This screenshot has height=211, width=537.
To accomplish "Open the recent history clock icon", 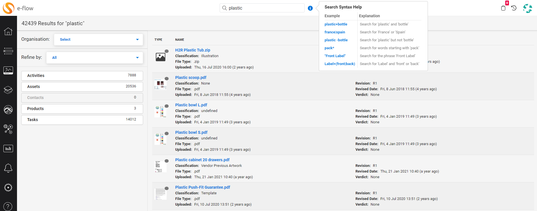I will coord(514,8).
